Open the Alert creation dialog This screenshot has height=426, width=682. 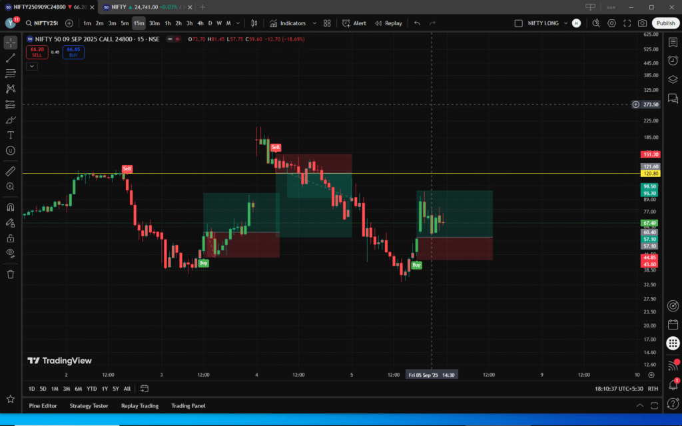coord(354,23)
